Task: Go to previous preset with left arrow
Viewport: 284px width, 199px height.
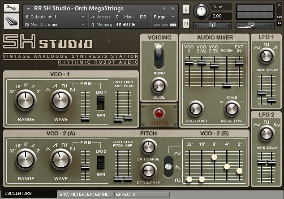Action: 164,9
